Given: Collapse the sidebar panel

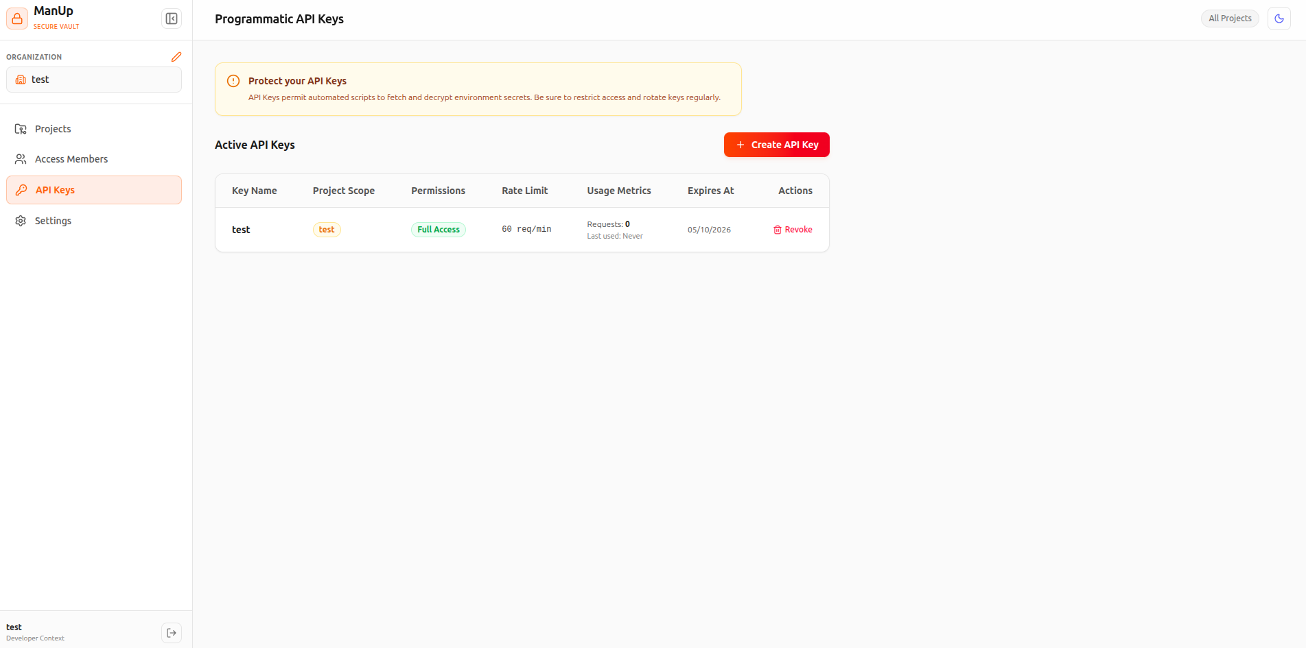Looking at the screenshot, I should 172,19.
